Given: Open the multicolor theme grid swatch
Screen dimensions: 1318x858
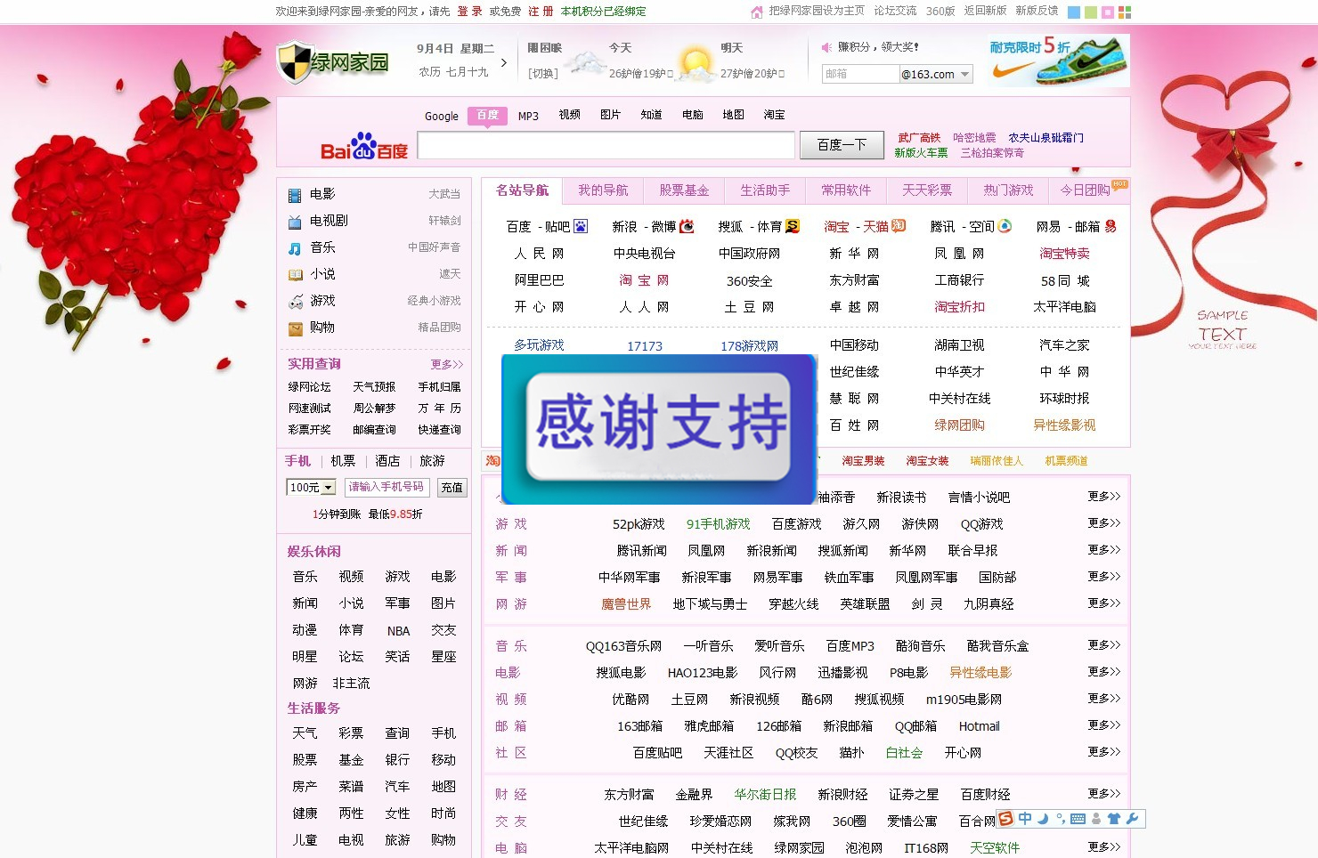Looking at the screenshot, I should (1124, 12).
